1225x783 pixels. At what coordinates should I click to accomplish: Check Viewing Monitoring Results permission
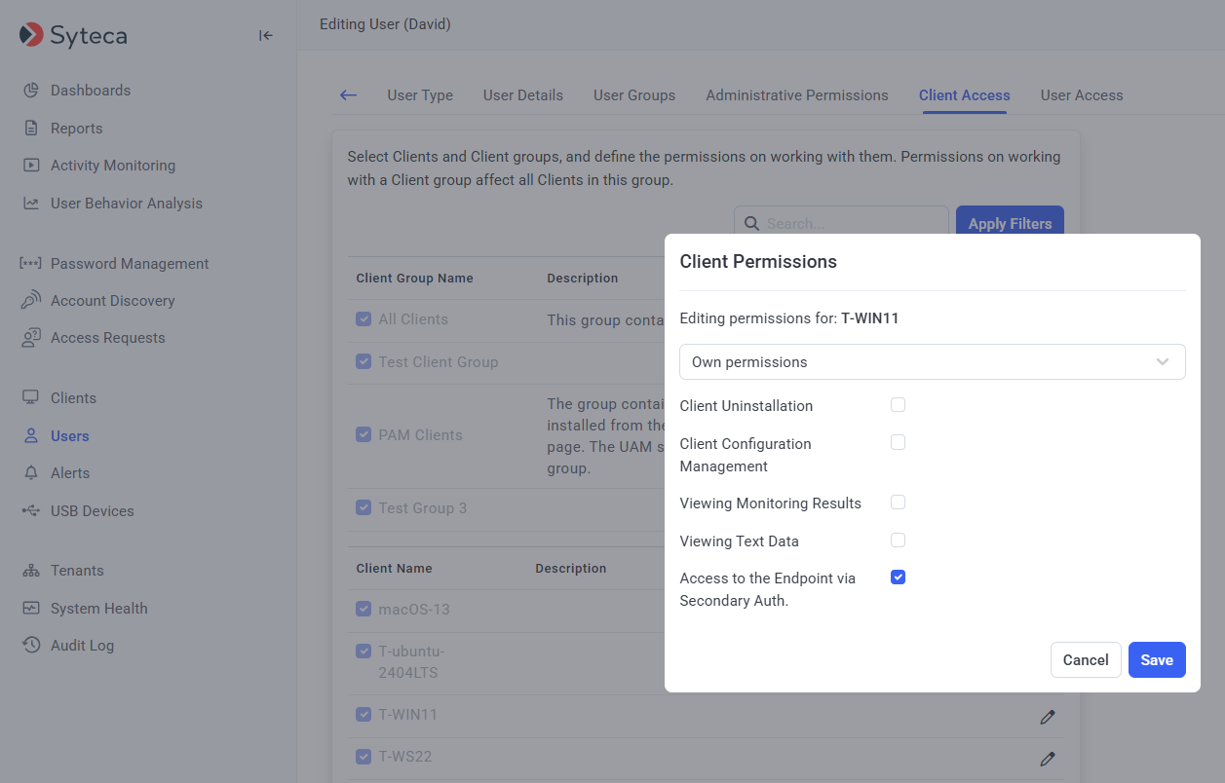[898, 503]
